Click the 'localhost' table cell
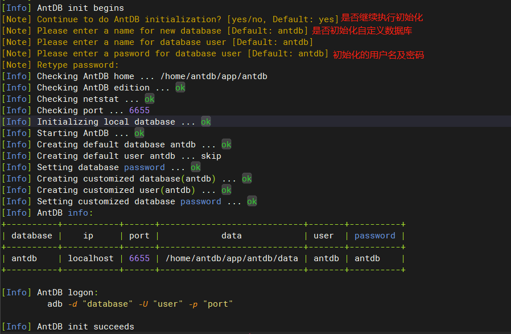The image size is (511, 334). (90, 258)
